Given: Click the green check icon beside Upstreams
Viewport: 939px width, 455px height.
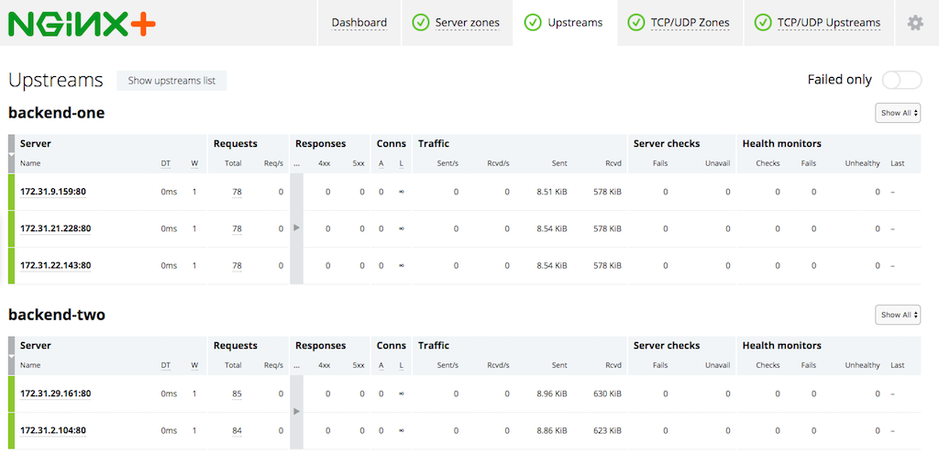Looking at the screenshot, I should (x=533, y=23).
